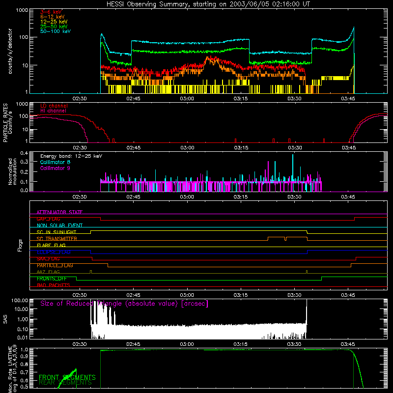Click the HI channel legend label
This screenshot has width=393, height=393.
click(53, 111)
